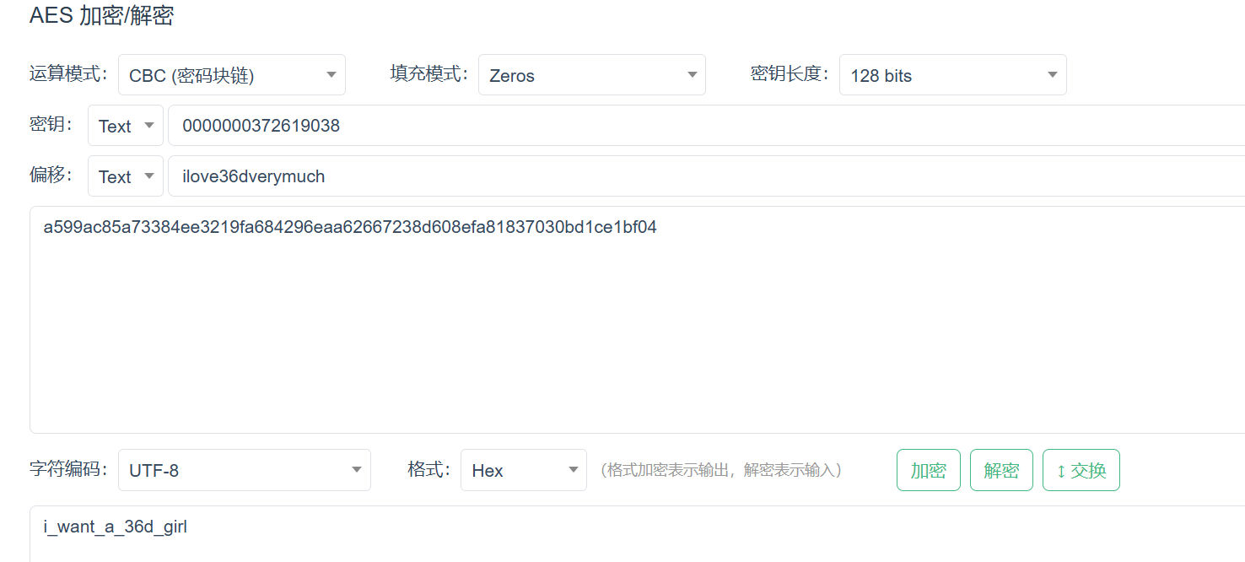Image resolution: width=1245 pixels, height=562 pixels.
Task: Click the arrow on the key Text type selector
Action: 148,125
